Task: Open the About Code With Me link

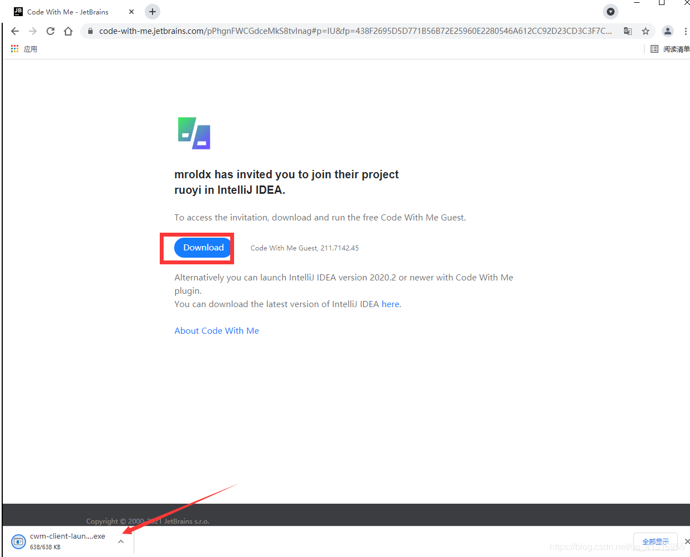Action: point(217,330)
